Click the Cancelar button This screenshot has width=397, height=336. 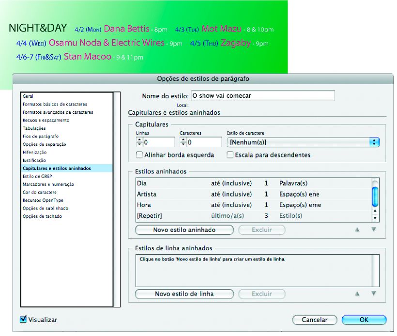(x=315, y=320)
